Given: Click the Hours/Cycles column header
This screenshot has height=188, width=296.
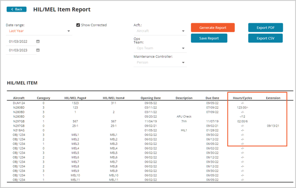Looking at the screenshot, I should 242,98.
